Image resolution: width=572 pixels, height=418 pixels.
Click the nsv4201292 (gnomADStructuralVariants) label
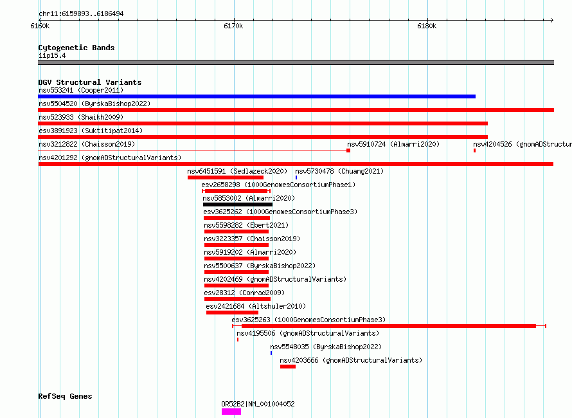point(110,158)
